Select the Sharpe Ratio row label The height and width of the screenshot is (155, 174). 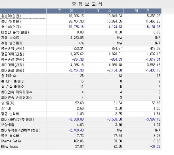tap(11, 141)
